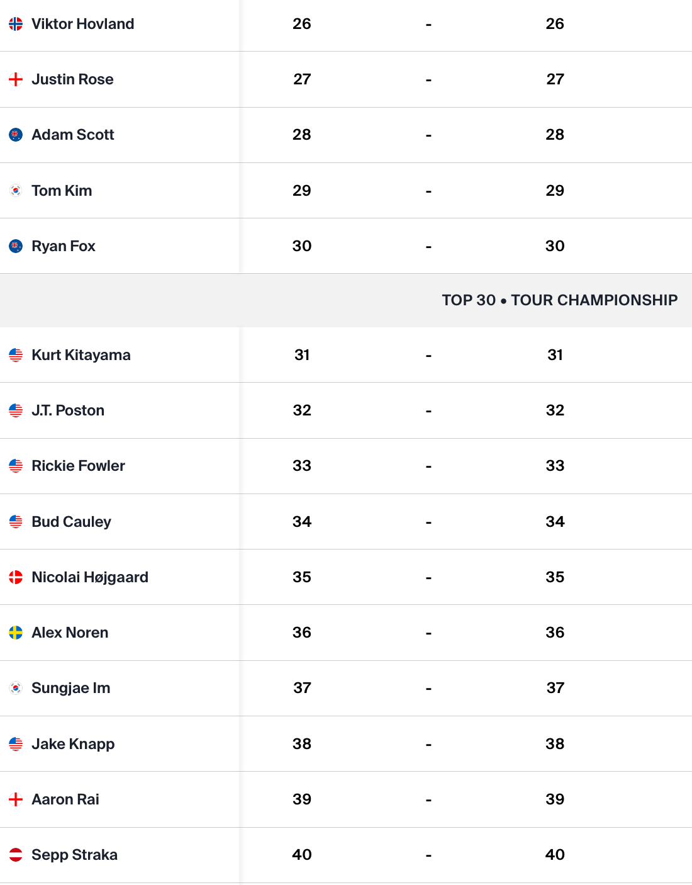Click Ryan Fox's projected rank 30
The width and height of the screenshot is (692, 885).
tap(555, 246)
